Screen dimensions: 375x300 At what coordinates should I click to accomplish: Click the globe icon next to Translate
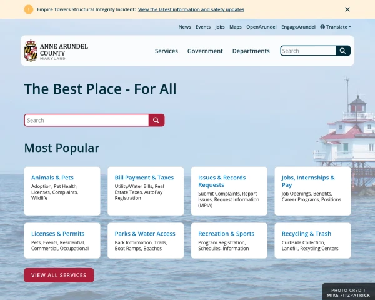pos(322,27)
